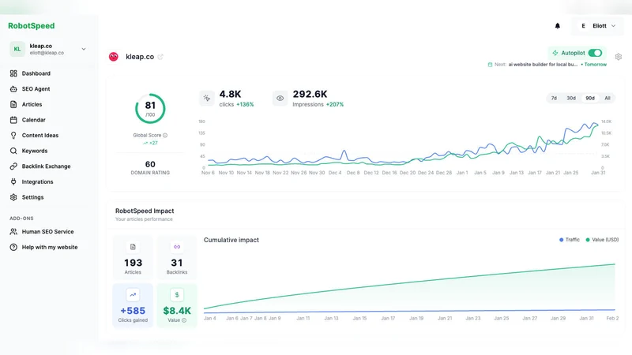Click the Articles document icon in sidebar
Screen dimensions: 632x355
click(13, 104)
